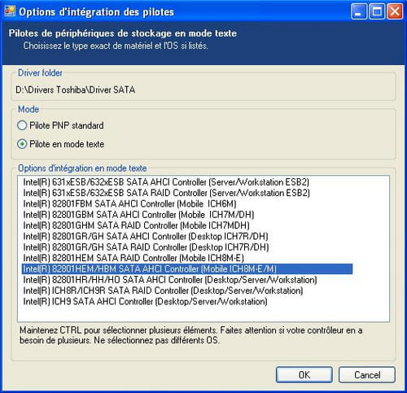Click the app icon in title bar
The width and height of the screenshot is (407, 393).
[10, 11]
